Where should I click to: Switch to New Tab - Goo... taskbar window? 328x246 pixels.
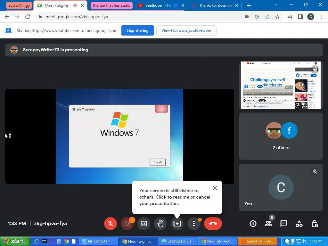point(218,242)
